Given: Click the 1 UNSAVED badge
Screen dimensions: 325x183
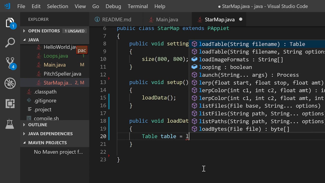Looking at the screenshot, I should (x=74, y=31).
